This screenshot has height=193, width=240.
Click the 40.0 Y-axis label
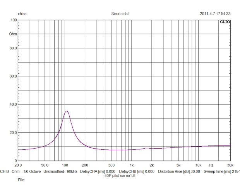[13, 105]
